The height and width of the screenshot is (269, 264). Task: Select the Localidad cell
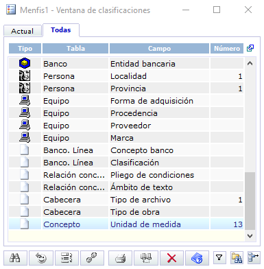pyautogui.click(x=159, y=76)
